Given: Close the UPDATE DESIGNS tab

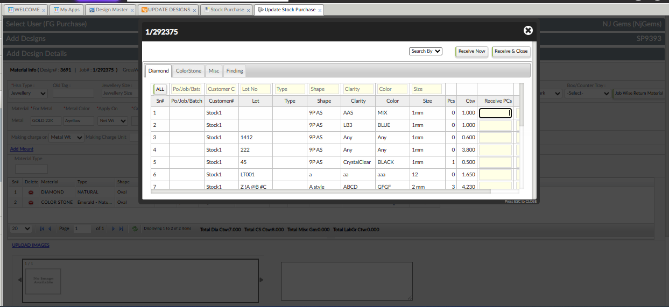Looking at the screenshot, I should click(195, 10).
